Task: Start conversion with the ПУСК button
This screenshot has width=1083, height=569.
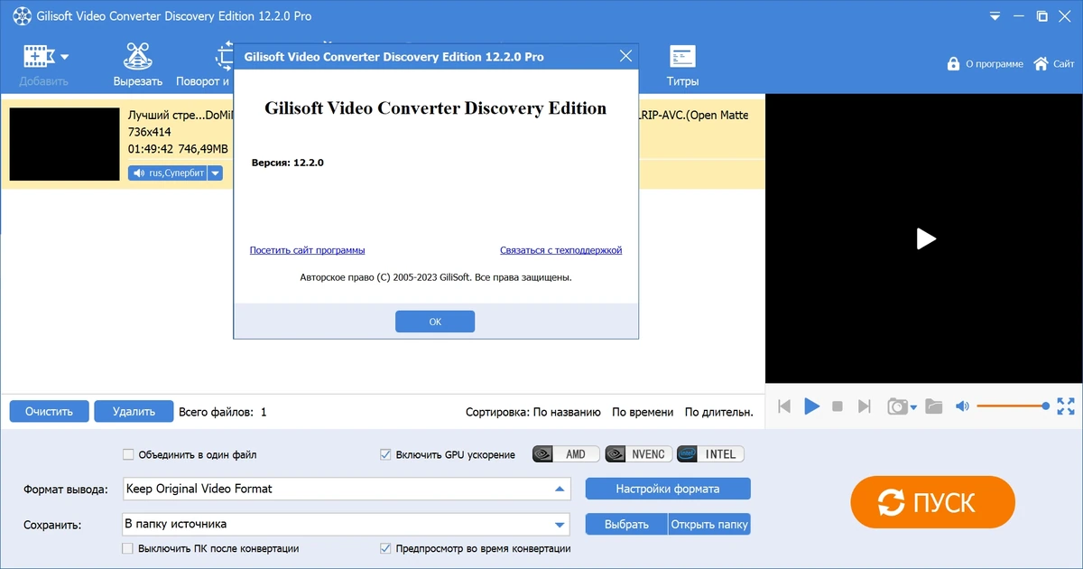Action: (x=932, y=502)
